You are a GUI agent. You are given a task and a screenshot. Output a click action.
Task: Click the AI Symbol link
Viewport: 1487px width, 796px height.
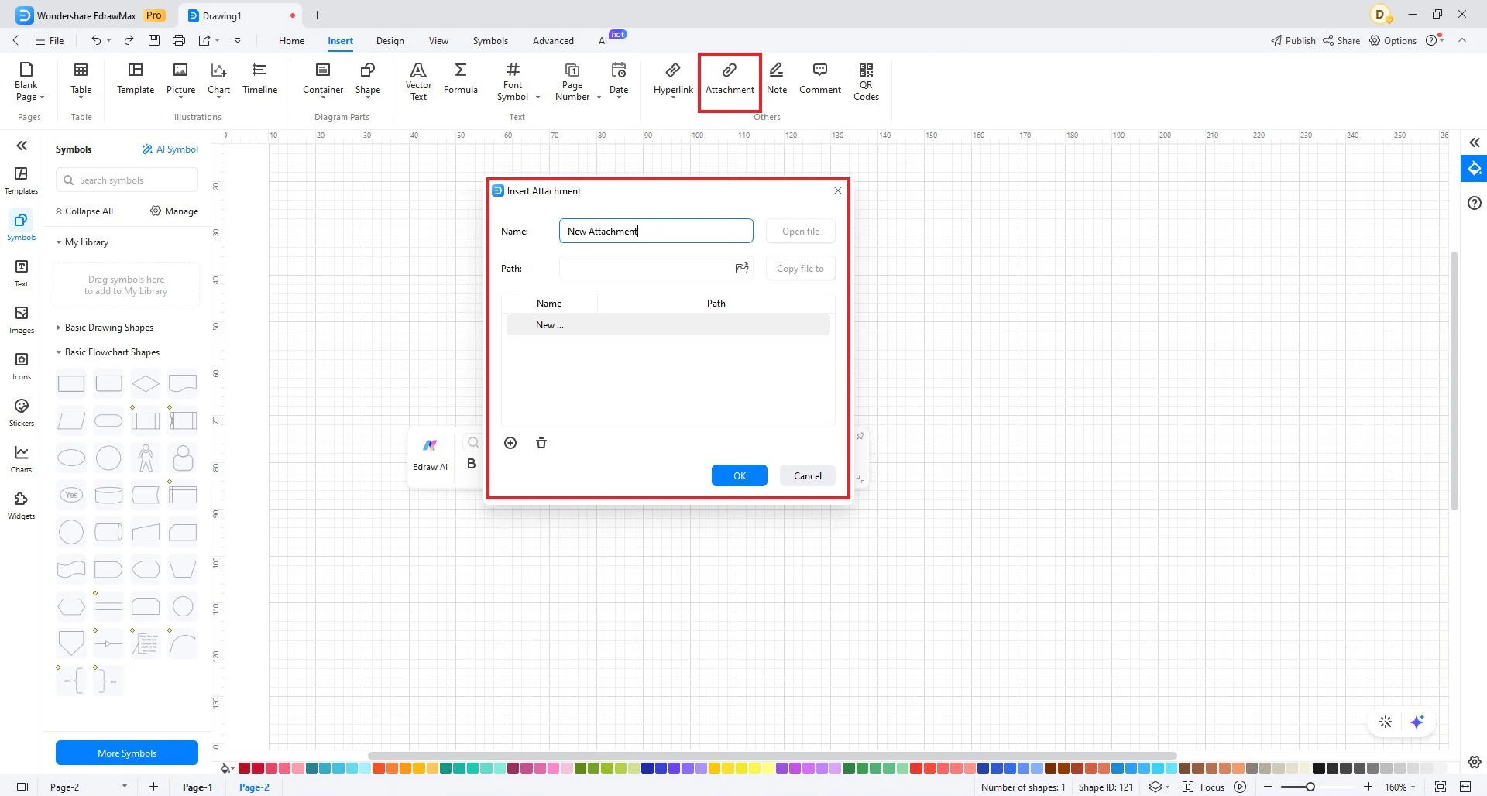pyautogui.click(x=170, y=149)
